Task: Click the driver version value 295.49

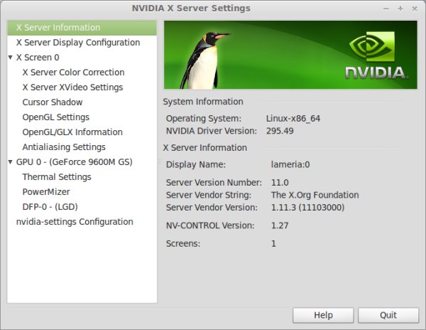Action: [x=280, y=131]
